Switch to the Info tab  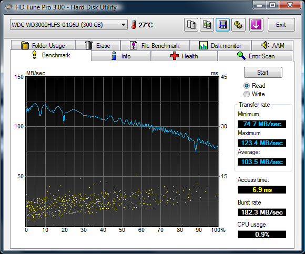click(121, 56)
